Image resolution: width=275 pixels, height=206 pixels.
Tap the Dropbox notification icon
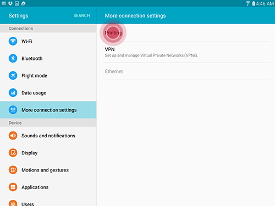[10, 3]
